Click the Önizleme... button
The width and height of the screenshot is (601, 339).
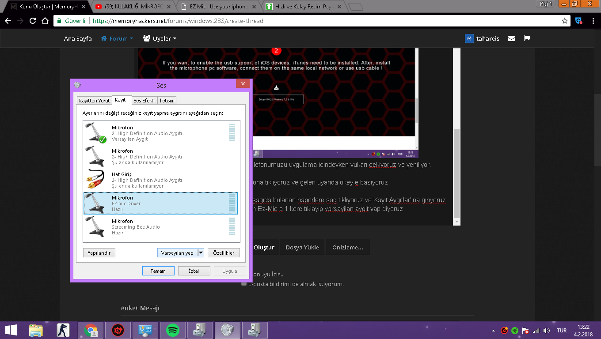348,247
